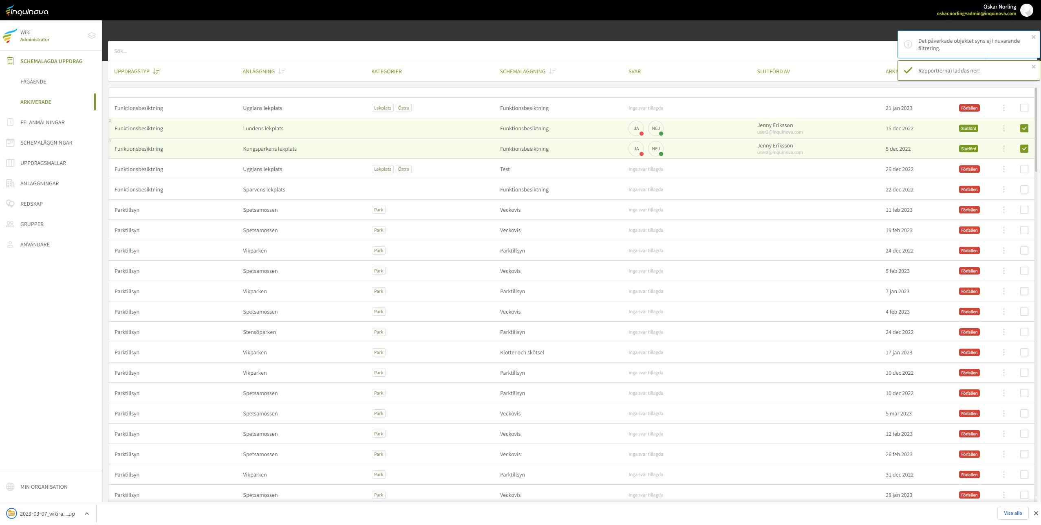The image size is (1041, 525).
Task: Click the layers icon beside Wiki Administratör
Action: 92,35
